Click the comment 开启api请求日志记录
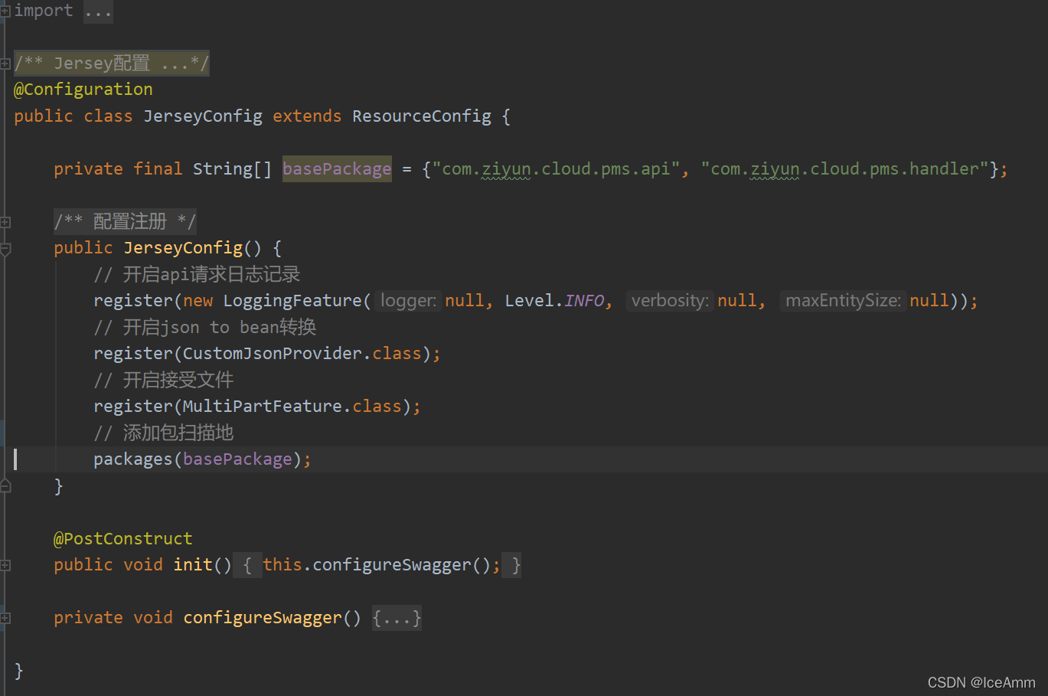 pyautogui.click(x=197, y=275)
